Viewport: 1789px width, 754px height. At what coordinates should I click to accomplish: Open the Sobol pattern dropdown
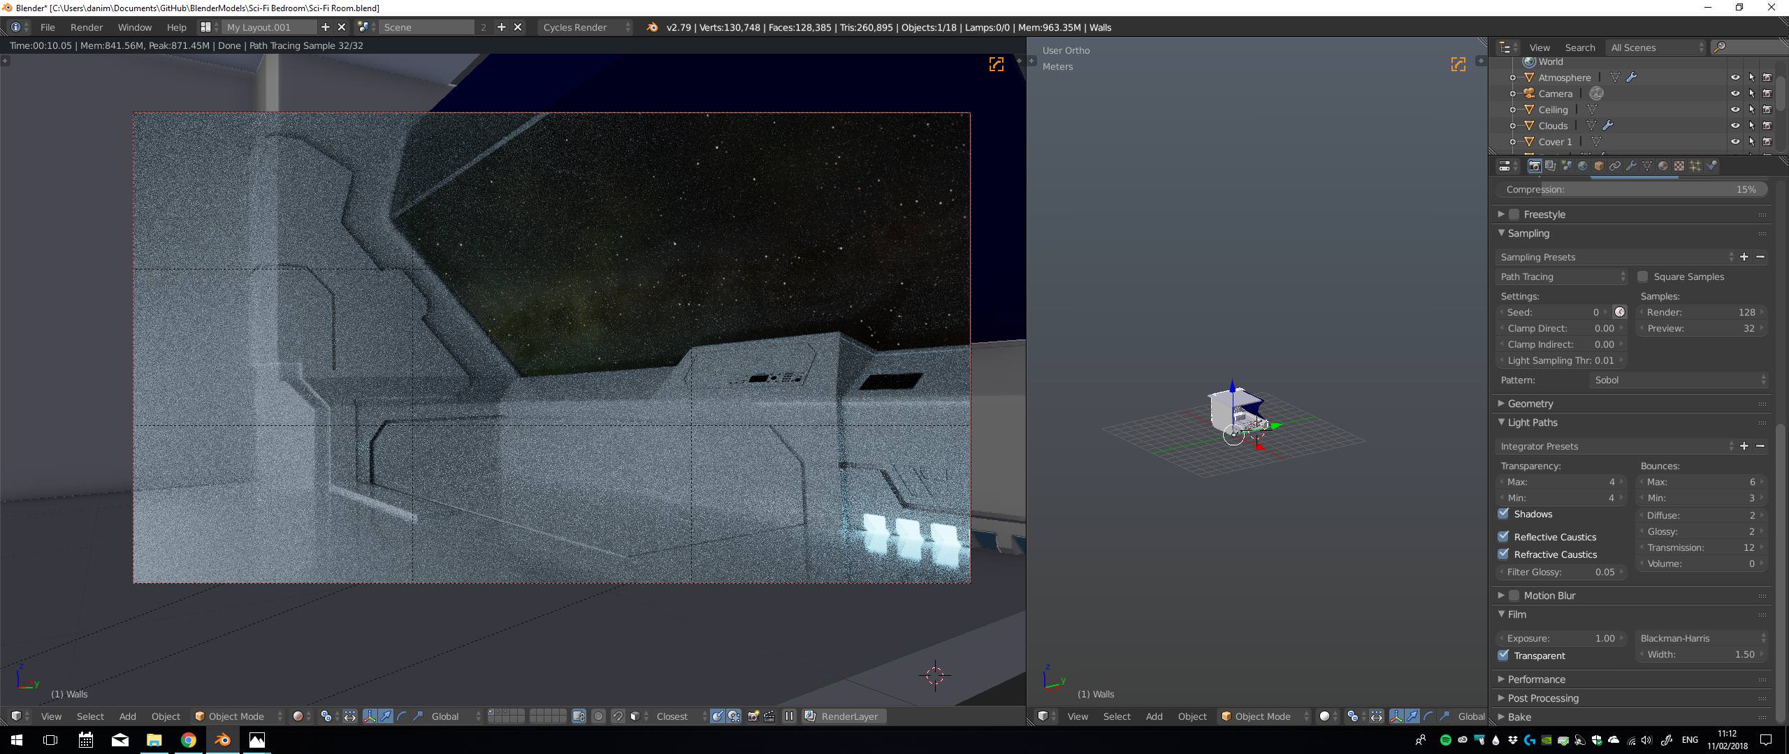[x=1679, y=380]
